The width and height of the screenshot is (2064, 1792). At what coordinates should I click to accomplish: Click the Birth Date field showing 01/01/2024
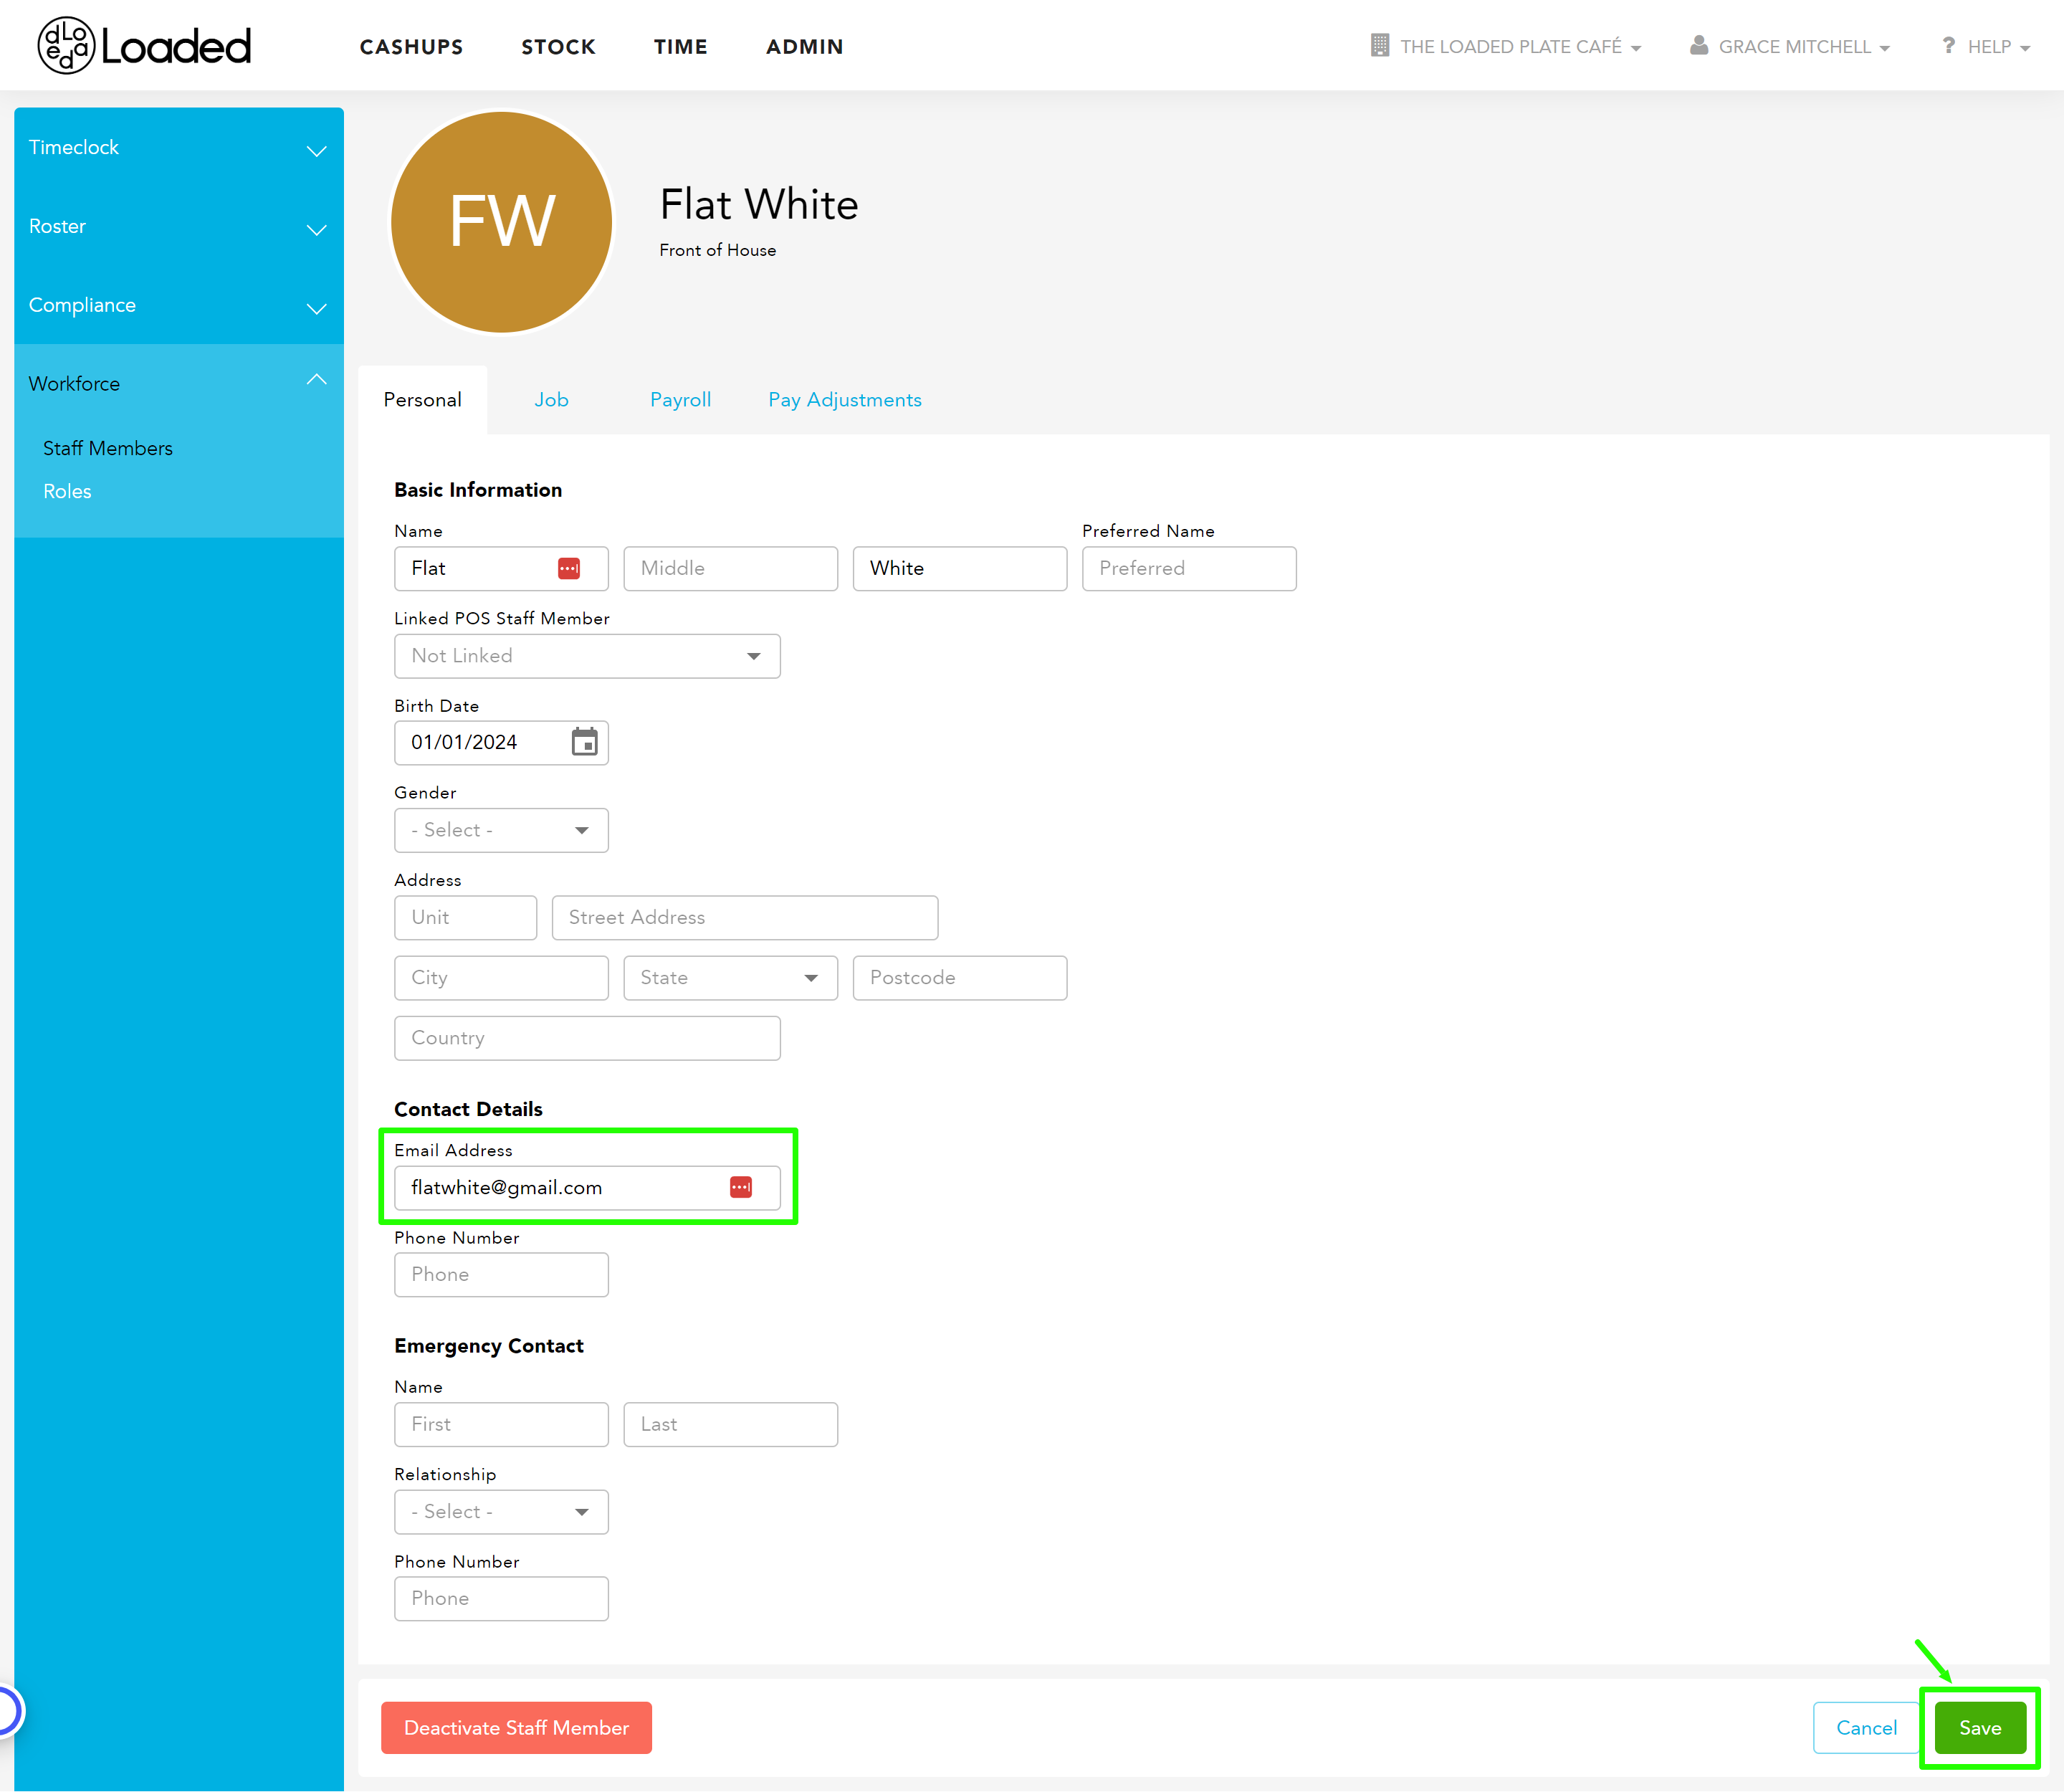(501, 743)
